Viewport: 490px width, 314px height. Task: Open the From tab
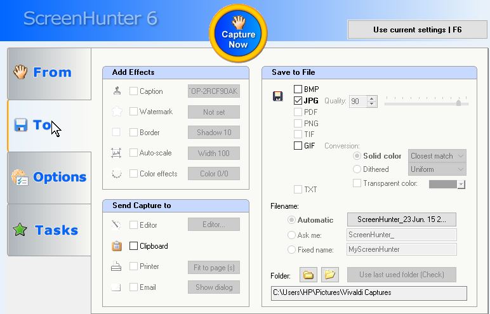click(x=49, y=74)
